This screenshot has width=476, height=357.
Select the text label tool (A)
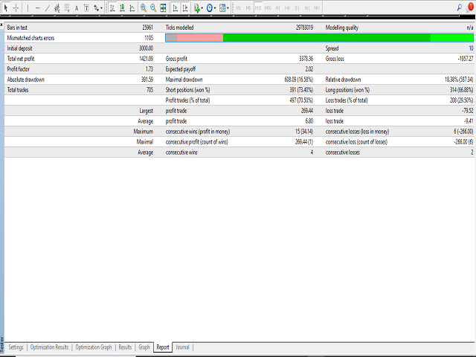click(76, 8)
